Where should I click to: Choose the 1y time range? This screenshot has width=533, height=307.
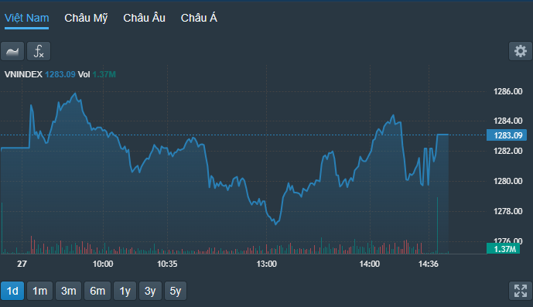click(125, 291)
